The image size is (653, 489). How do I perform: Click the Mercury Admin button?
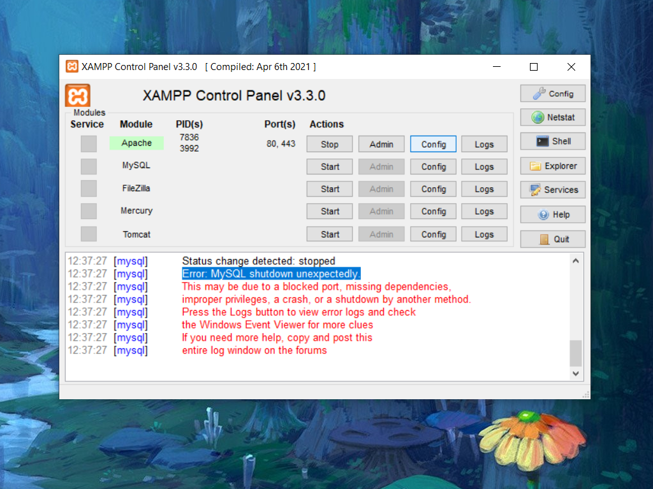[x=381, y=211]
